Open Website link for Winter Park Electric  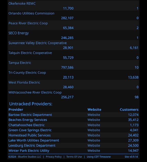point(94,151)
